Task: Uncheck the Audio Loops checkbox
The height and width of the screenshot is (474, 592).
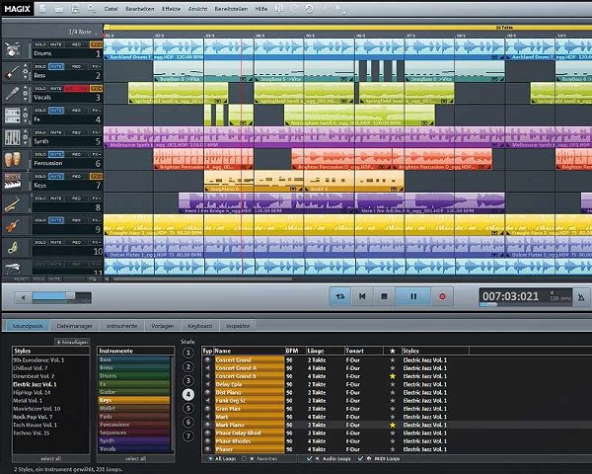Action: pyautogui.click(x=309, y=458)
